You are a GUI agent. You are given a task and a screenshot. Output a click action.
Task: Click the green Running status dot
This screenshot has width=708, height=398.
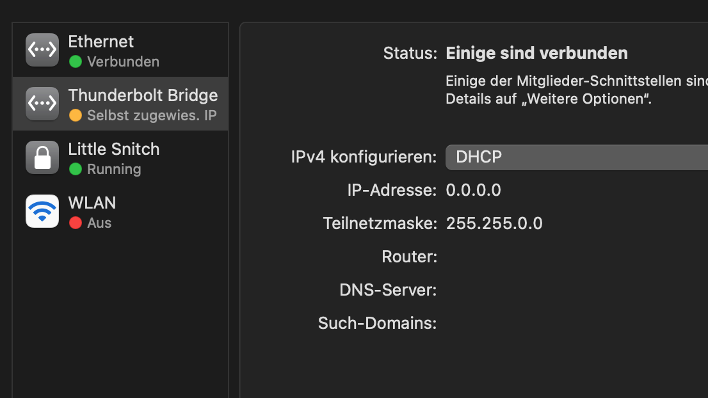pyautogui.click(x=76, y=170)
